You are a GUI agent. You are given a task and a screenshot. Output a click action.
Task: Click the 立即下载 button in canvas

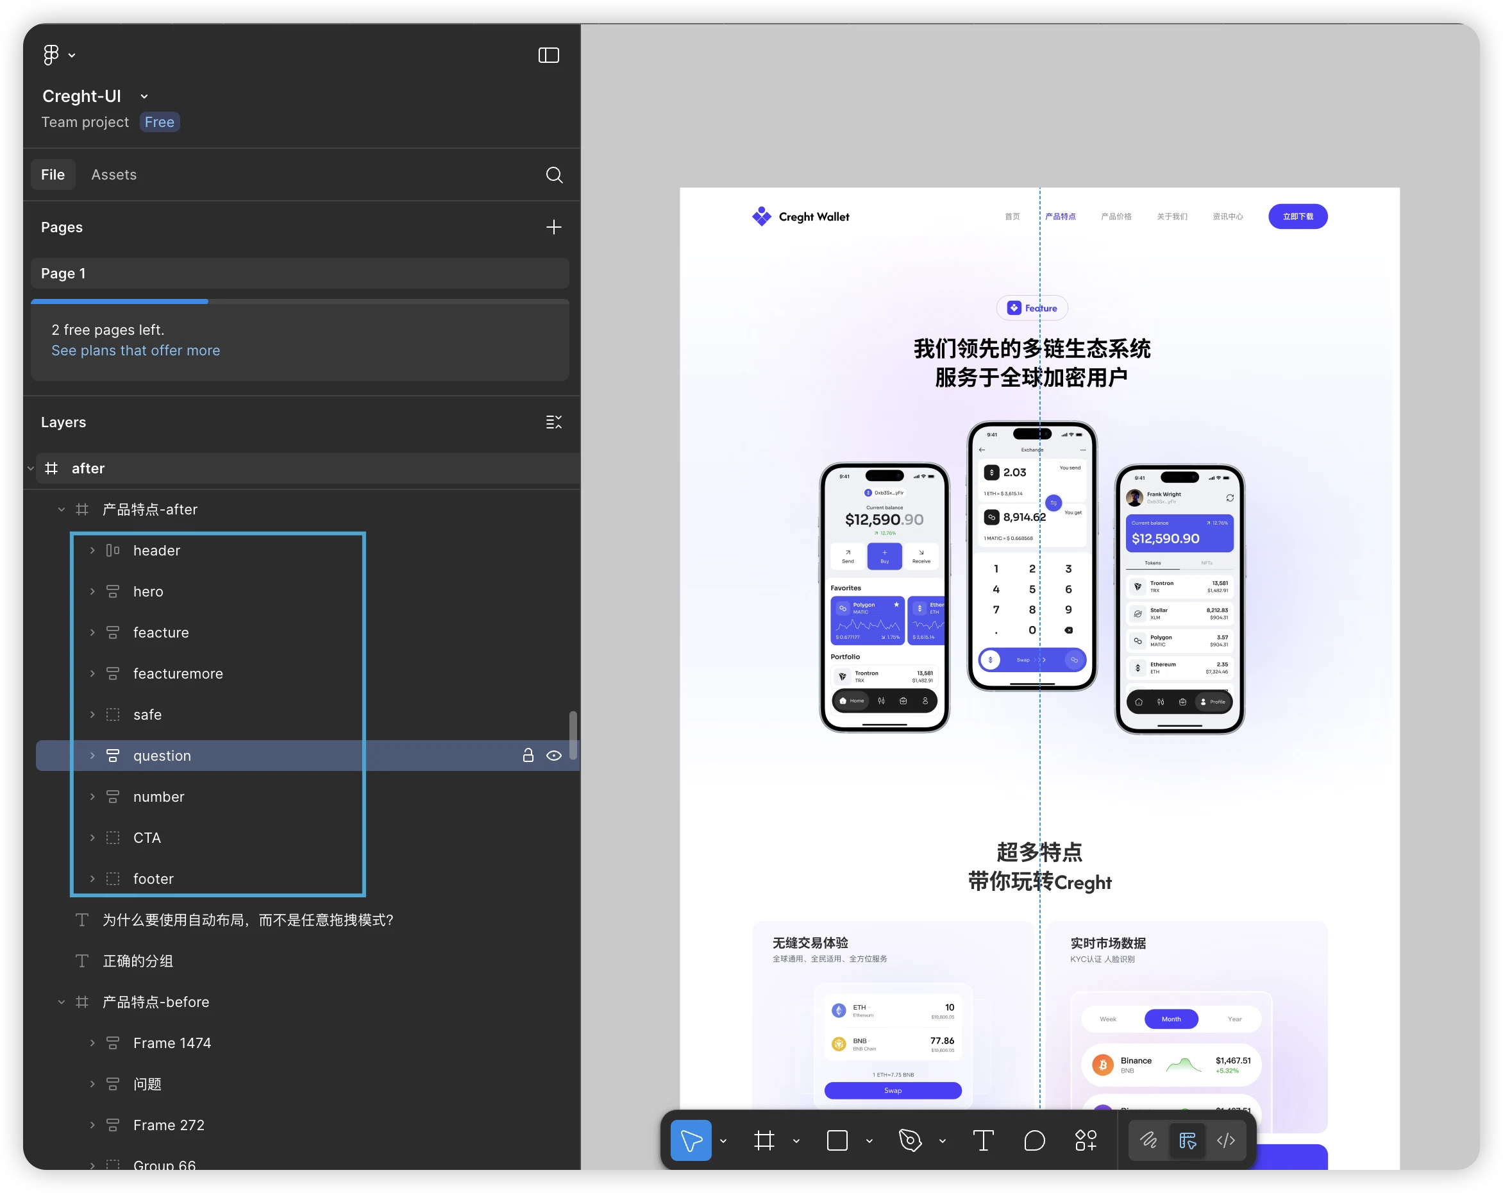click(1297, 216)
